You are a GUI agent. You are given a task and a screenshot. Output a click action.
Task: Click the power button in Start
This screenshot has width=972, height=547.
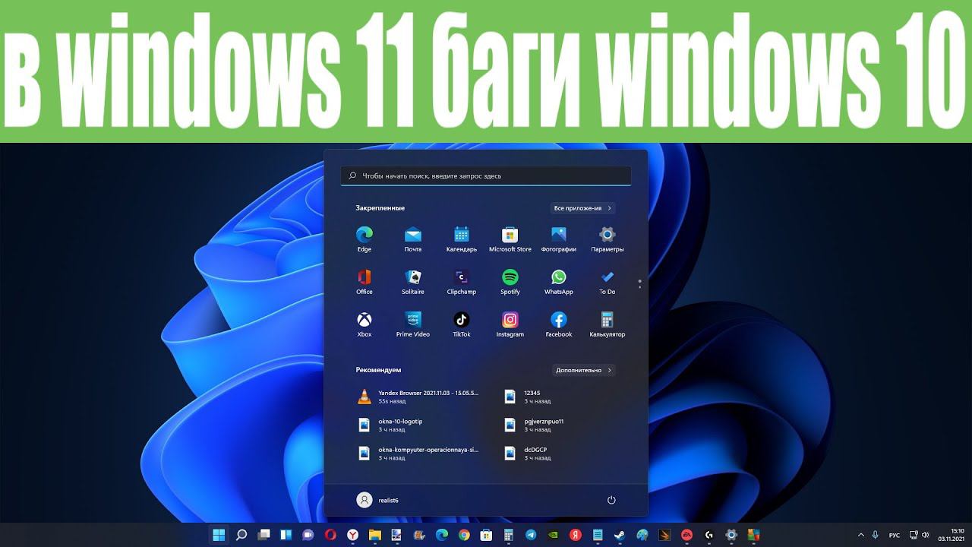pyautogui.click(x=611, y=500)
